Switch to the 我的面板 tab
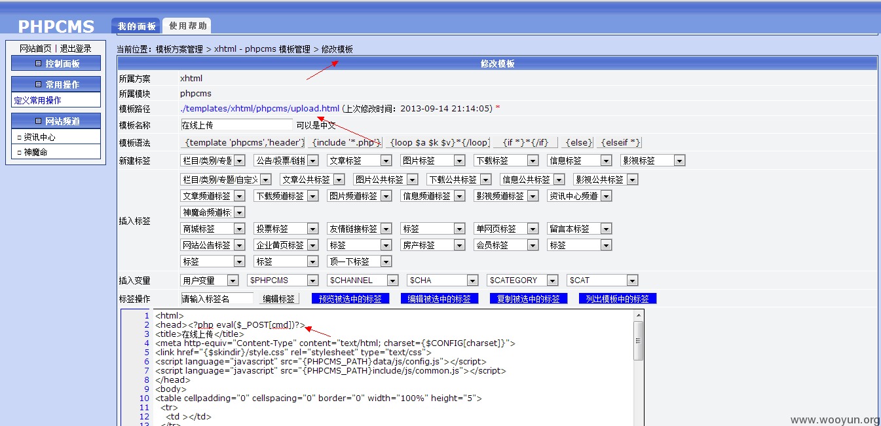 coord(137,26)
